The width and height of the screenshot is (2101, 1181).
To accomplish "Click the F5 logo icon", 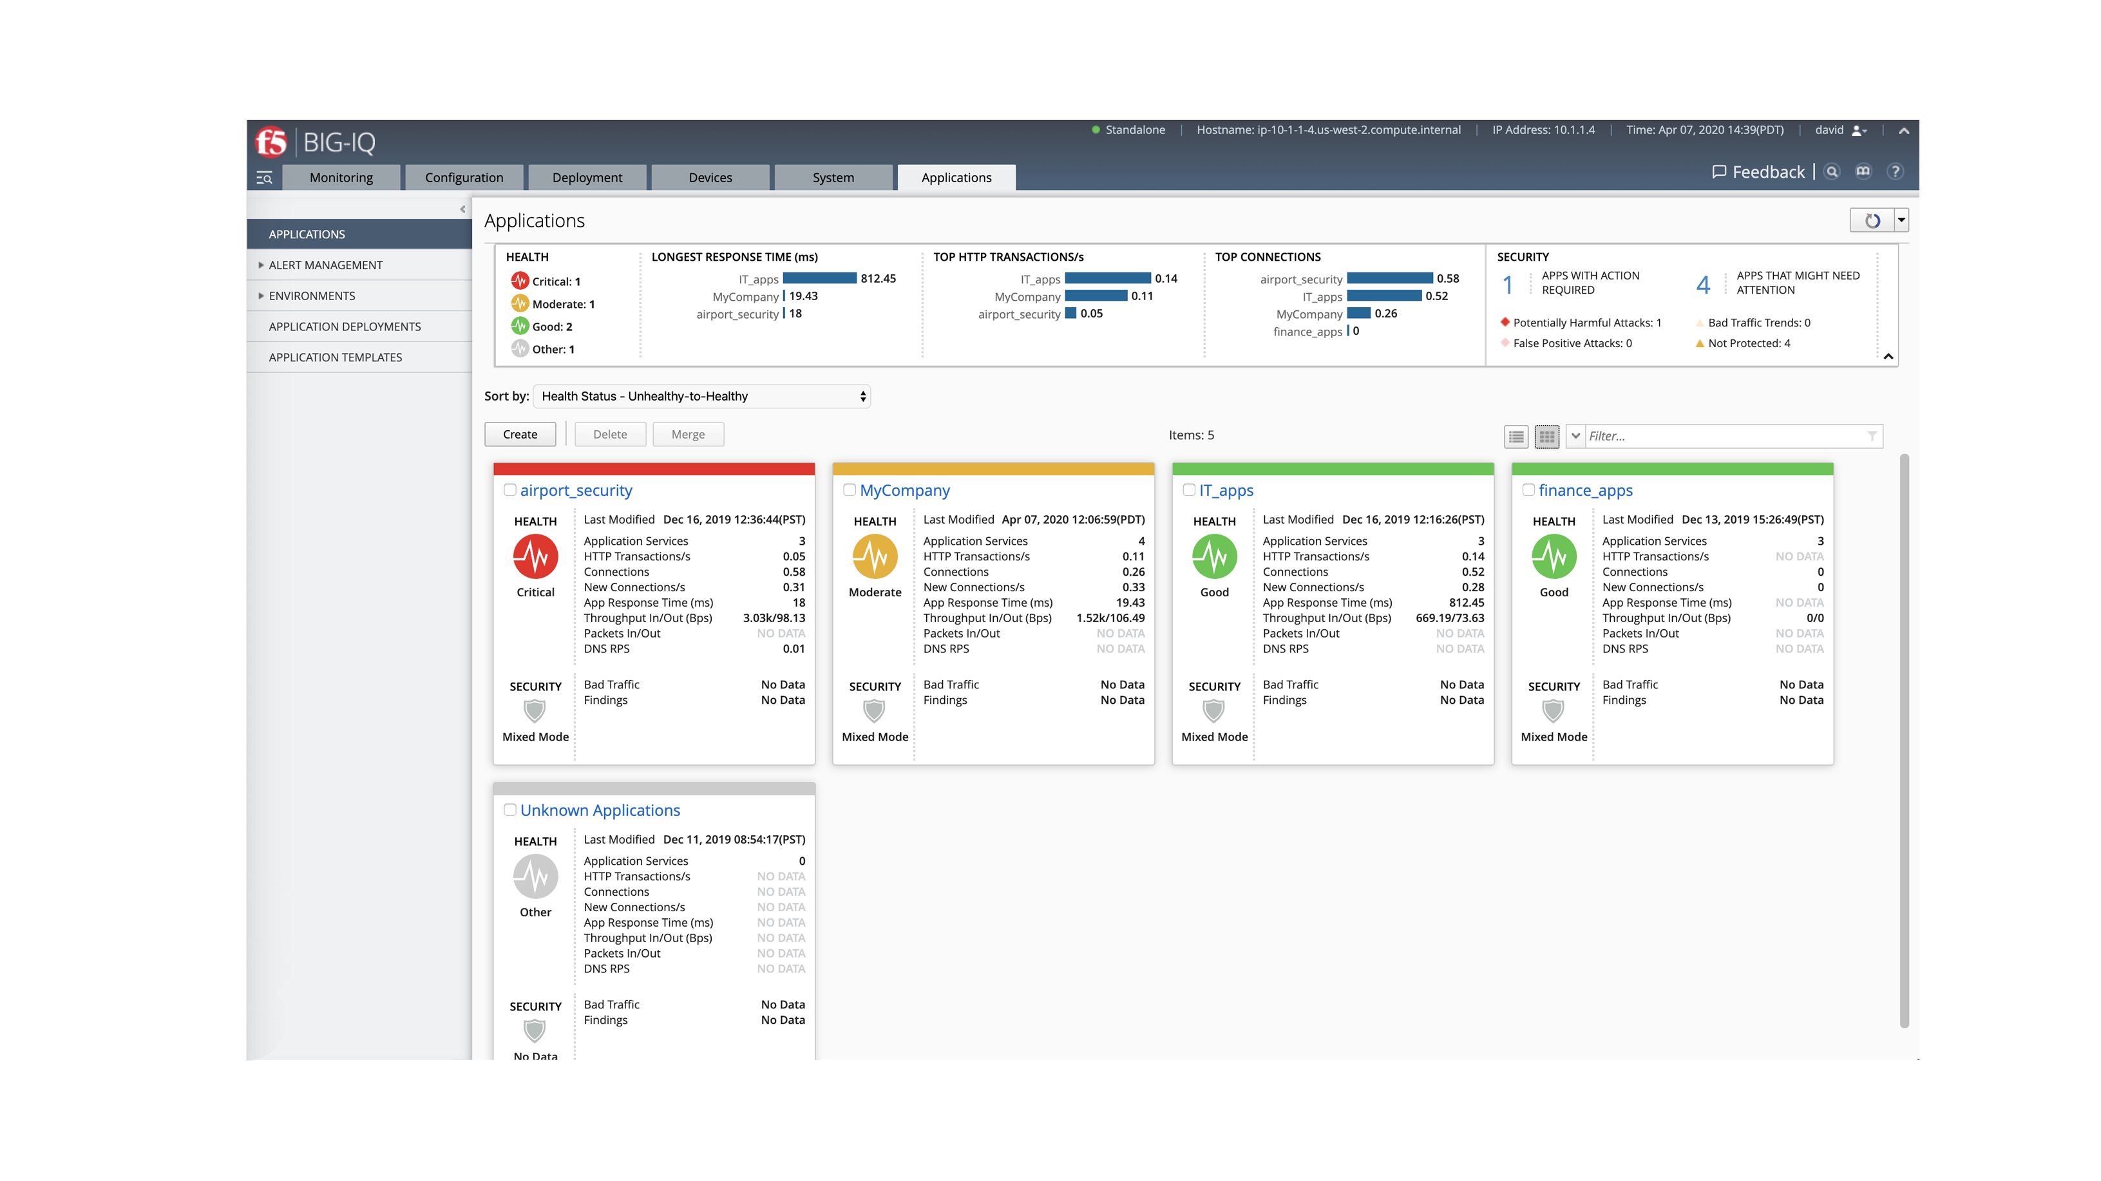I will point(271,142).
